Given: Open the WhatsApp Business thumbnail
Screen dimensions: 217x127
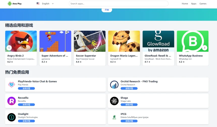Looking at the screenshot, I should [x=193, y=41].
